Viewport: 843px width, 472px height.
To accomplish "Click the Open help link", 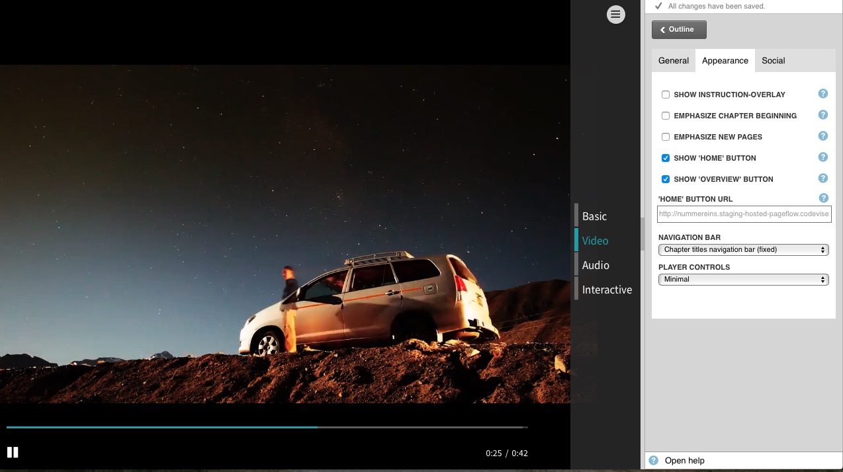I will click(684, 461).
